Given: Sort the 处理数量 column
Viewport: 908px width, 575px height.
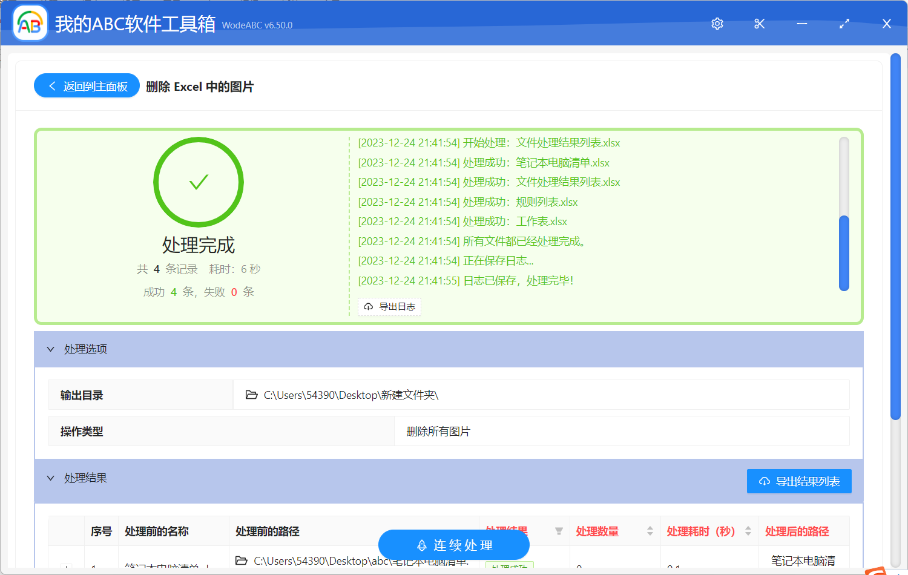Looking at the screenshot, I should [x=650, y=531].
